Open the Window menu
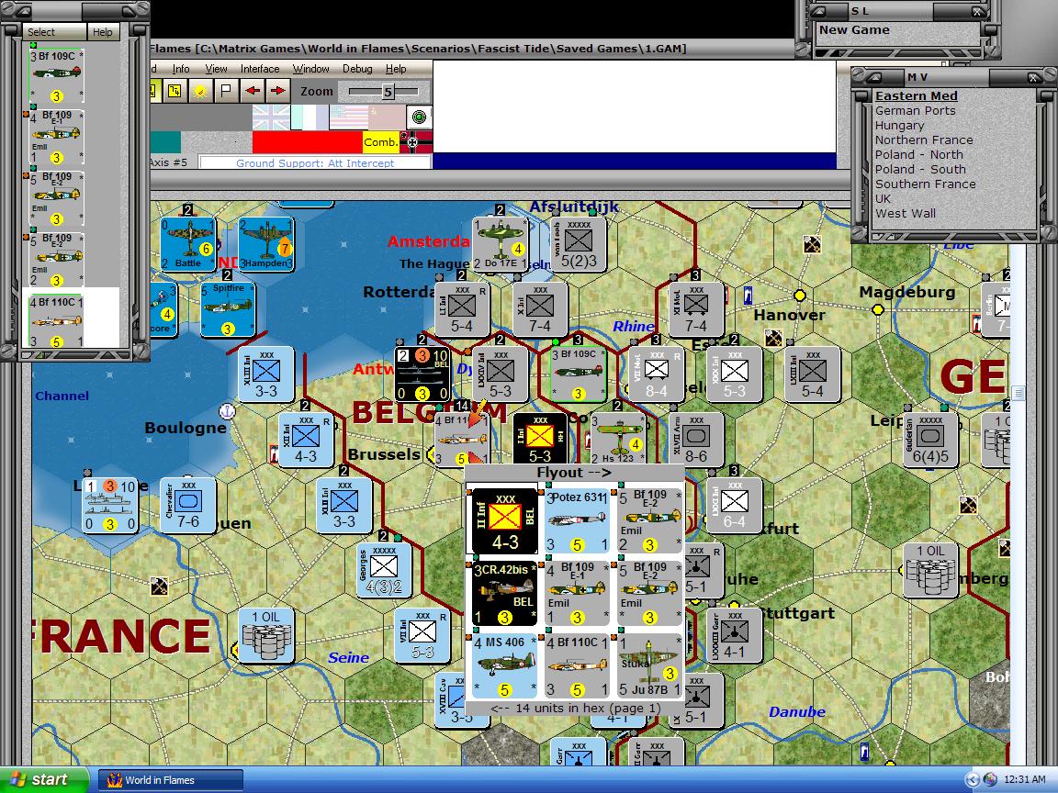1058x793 pixels. [311, 69]
